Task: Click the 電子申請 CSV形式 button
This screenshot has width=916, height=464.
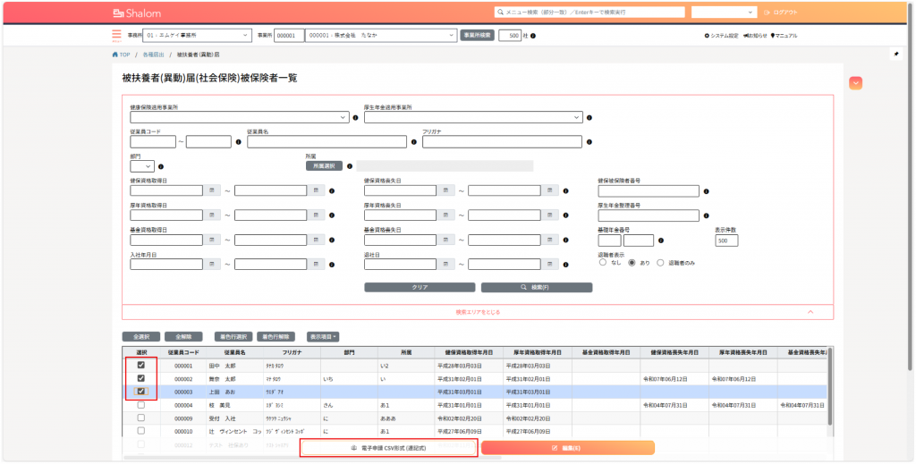Action: (x=388, y=447)
